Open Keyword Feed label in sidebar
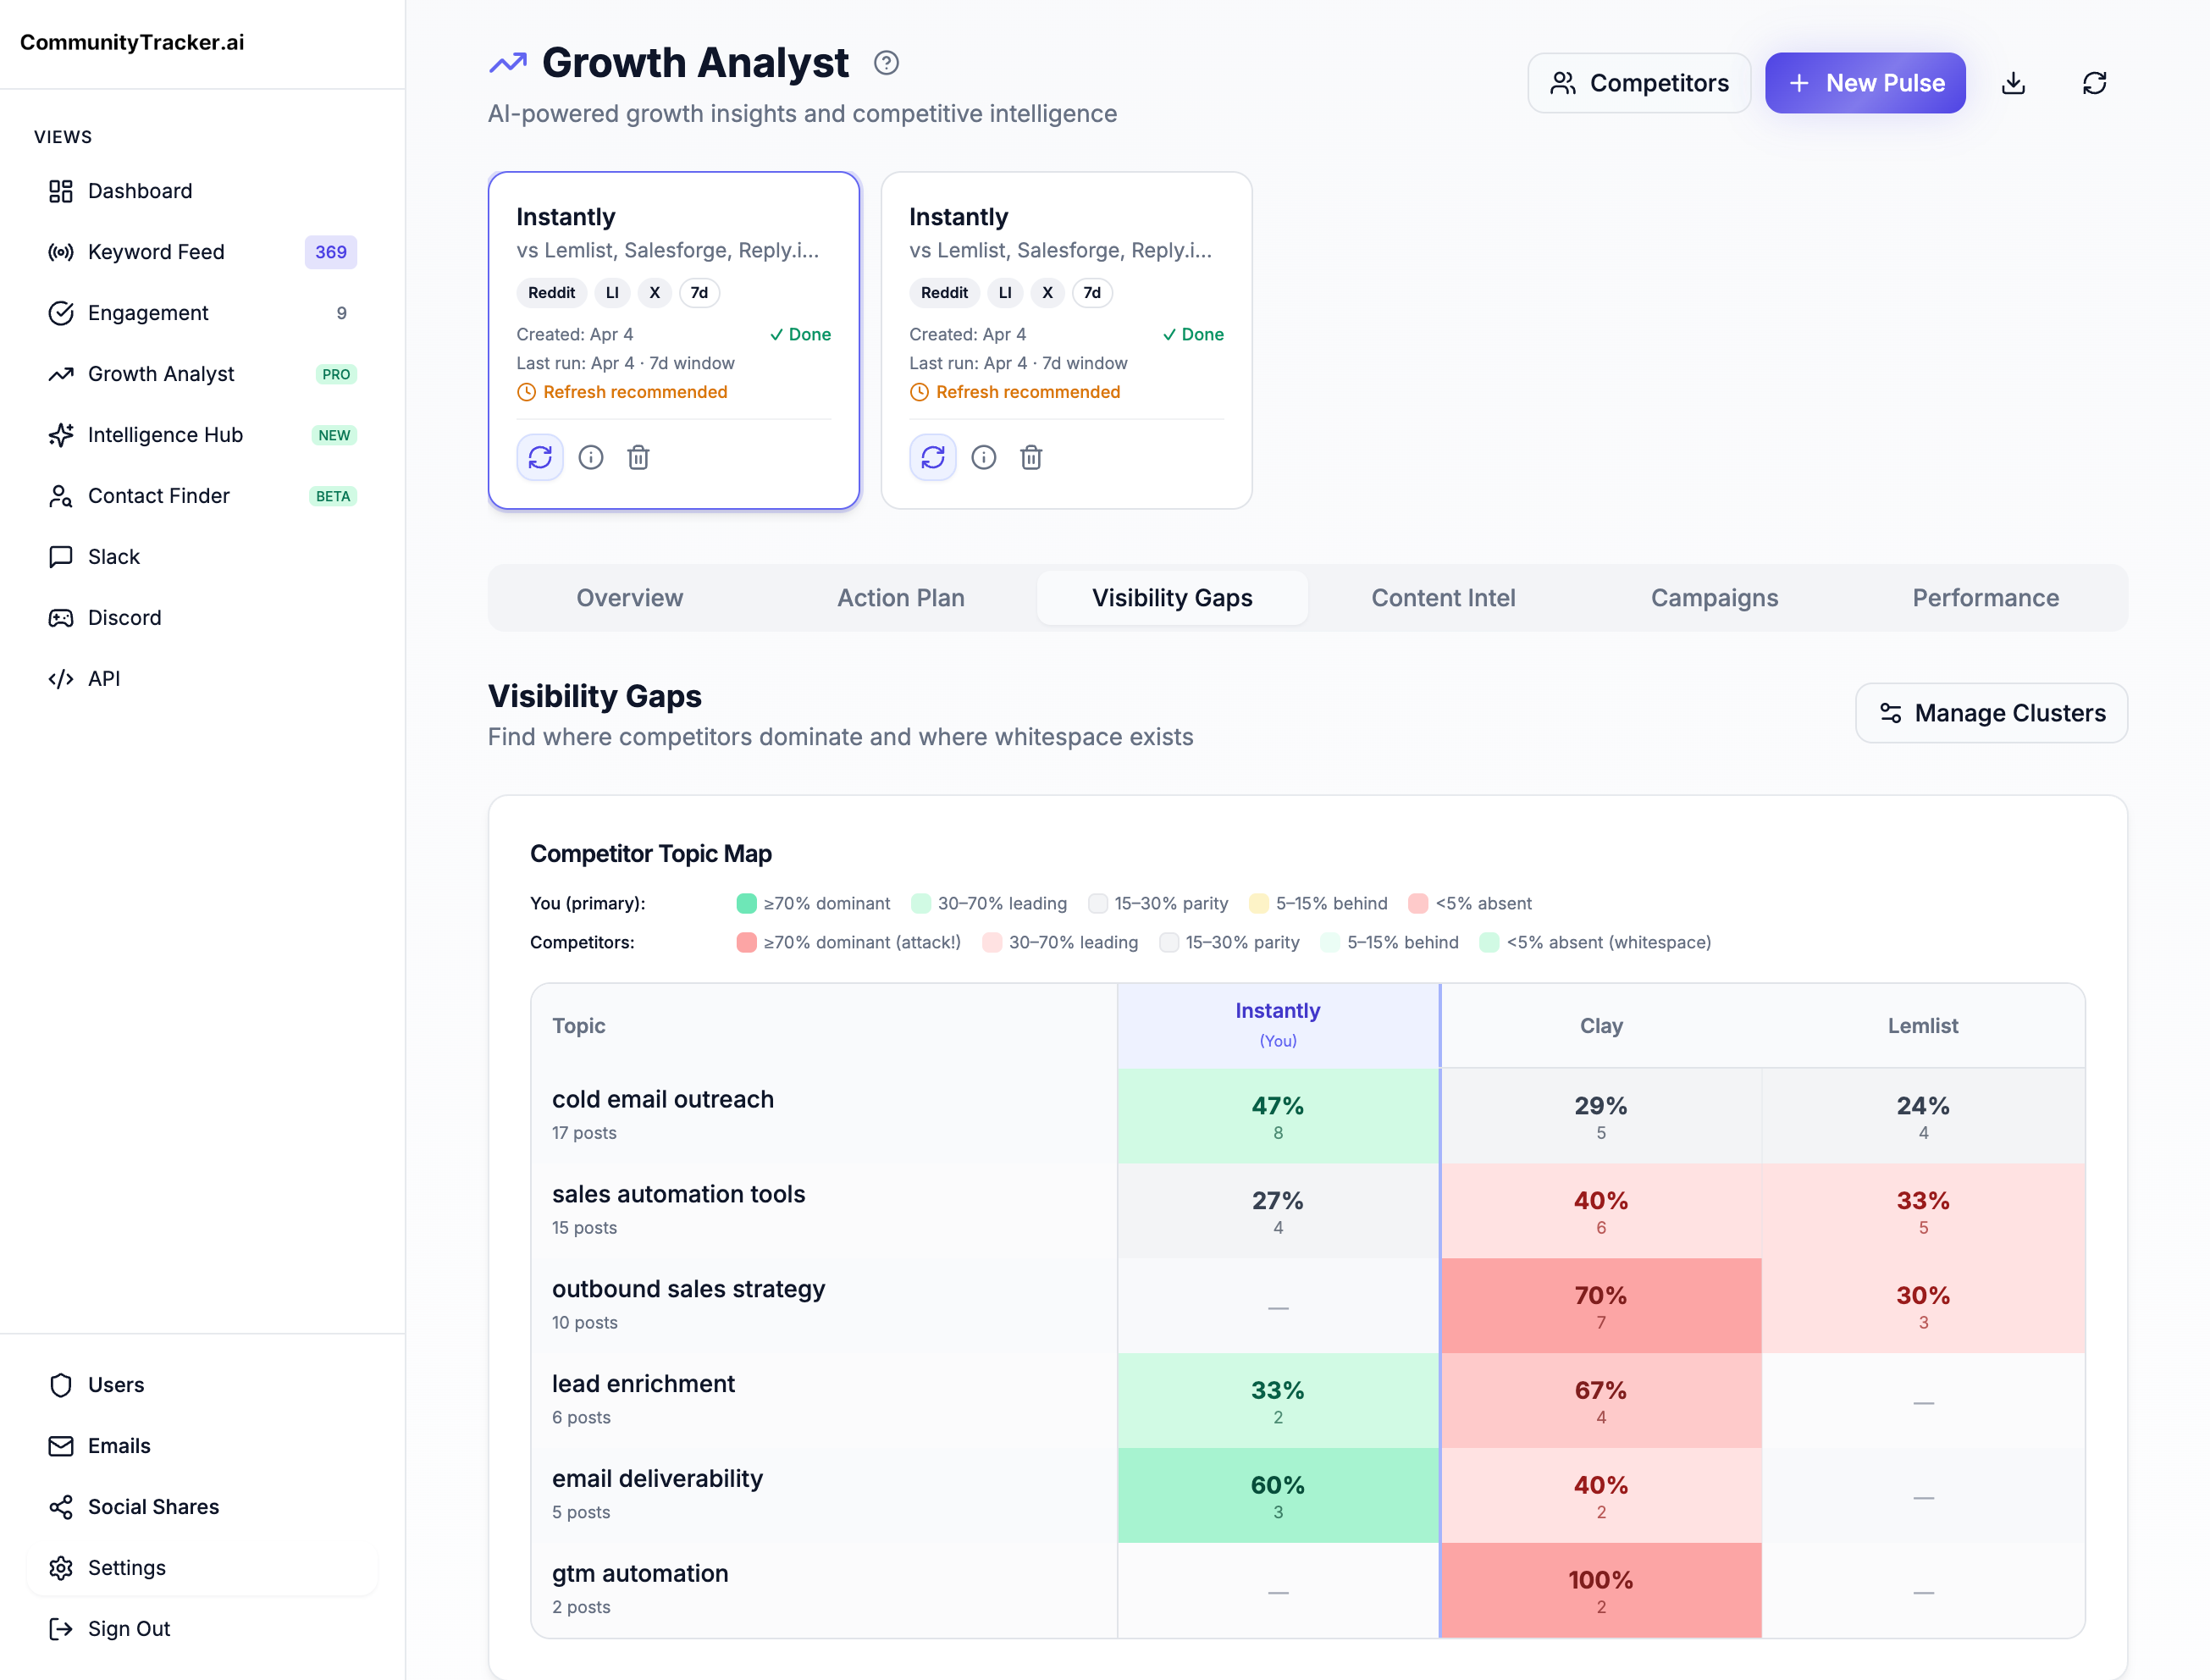Screen dimensions: 2210x1680 pyautogui.click(x=156, y=252)
